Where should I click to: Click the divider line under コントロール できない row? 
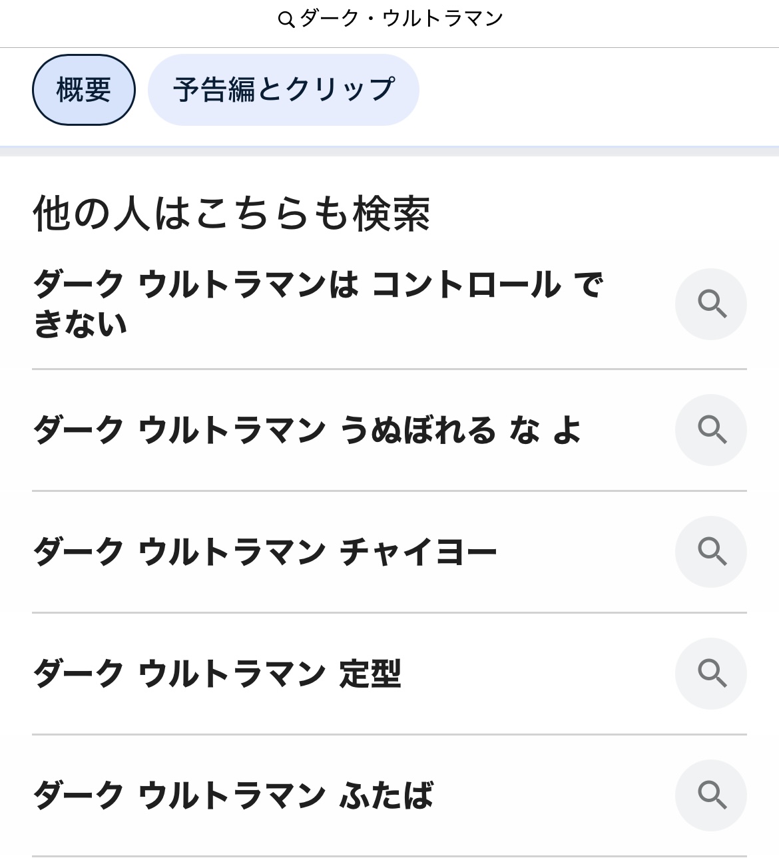(x=389, y=369)
